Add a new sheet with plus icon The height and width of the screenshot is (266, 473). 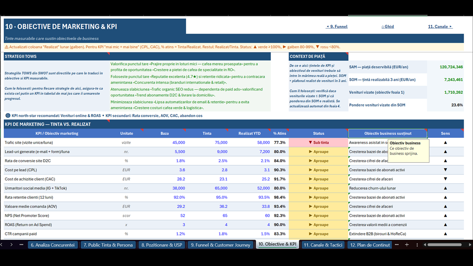point(407,245)
